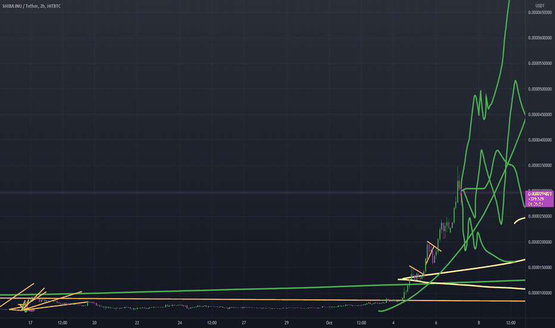Click the 0.0000200000 price axis label
The height and width of the screenshot is (328, 555).
pos(540,242)
